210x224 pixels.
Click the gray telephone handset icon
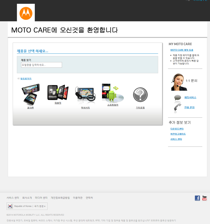tap(178, 107)
